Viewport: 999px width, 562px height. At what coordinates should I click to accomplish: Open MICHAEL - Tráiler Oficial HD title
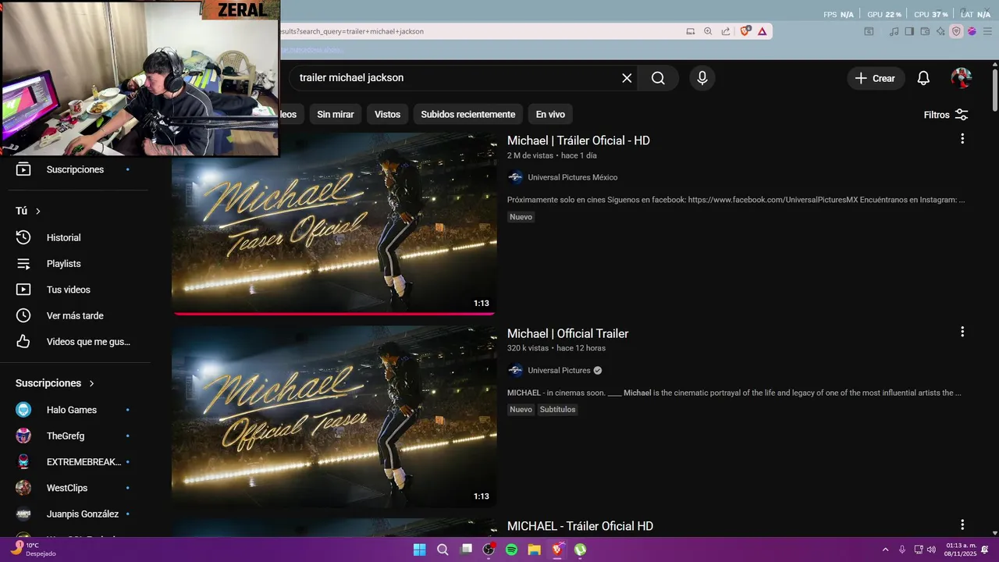click(580, 526)
